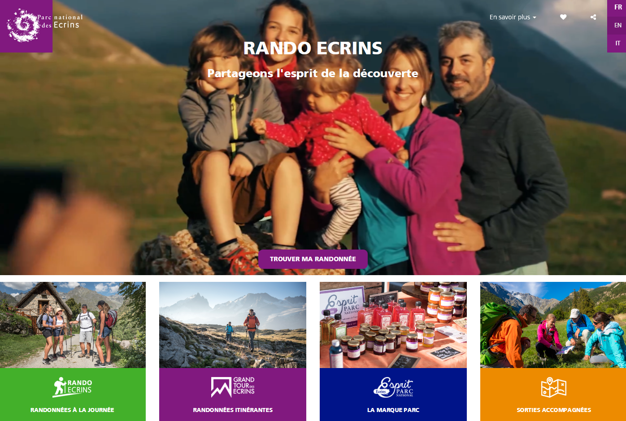Click the hikers by stone hut photo
This screenshot has height=421, width=626.
73,325
